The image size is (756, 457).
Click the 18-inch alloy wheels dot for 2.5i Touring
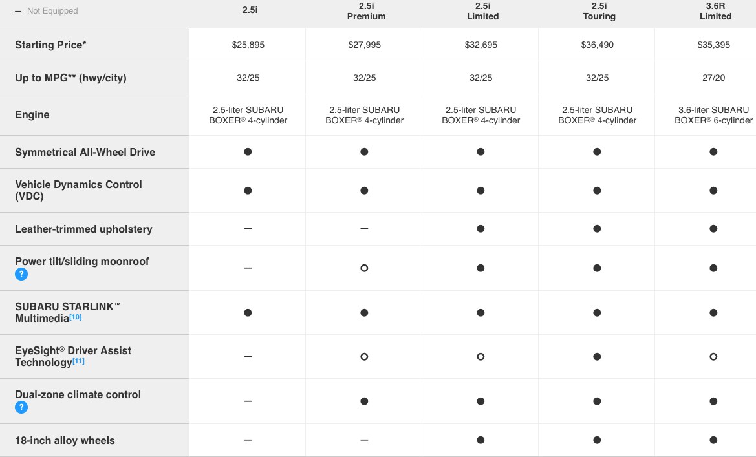click(x=597, y=440)
